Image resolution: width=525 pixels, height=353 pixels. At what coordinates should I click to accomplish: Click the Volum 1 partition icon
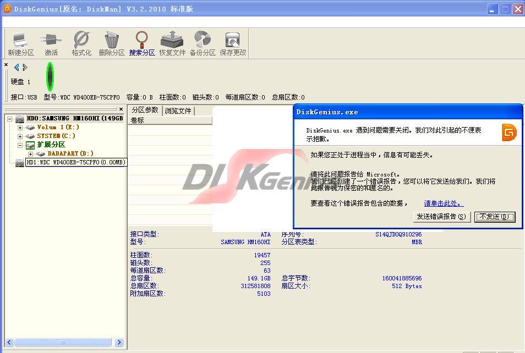point(30,128)
